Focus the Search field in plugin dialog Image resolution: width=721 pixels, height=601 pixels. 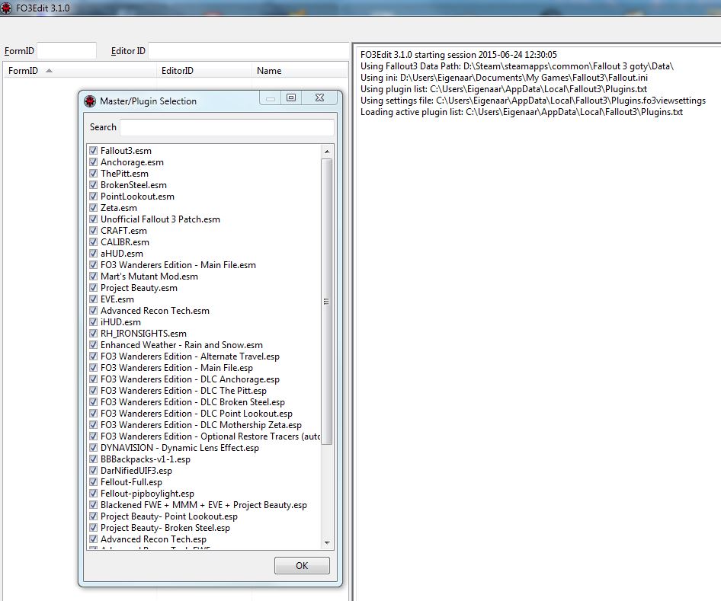[x=227, y=127]
